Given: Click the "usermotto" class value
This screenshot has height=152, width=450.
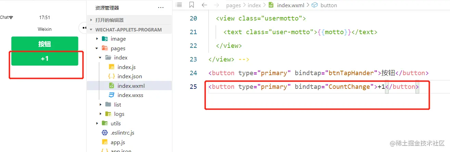Looking at the screenshot, I should click(x=281, y=18).
